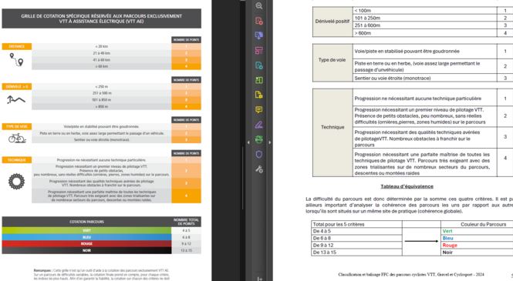
Task: Open the green printer tool icon
Action: pyautogui.click(x=258, y=139)
